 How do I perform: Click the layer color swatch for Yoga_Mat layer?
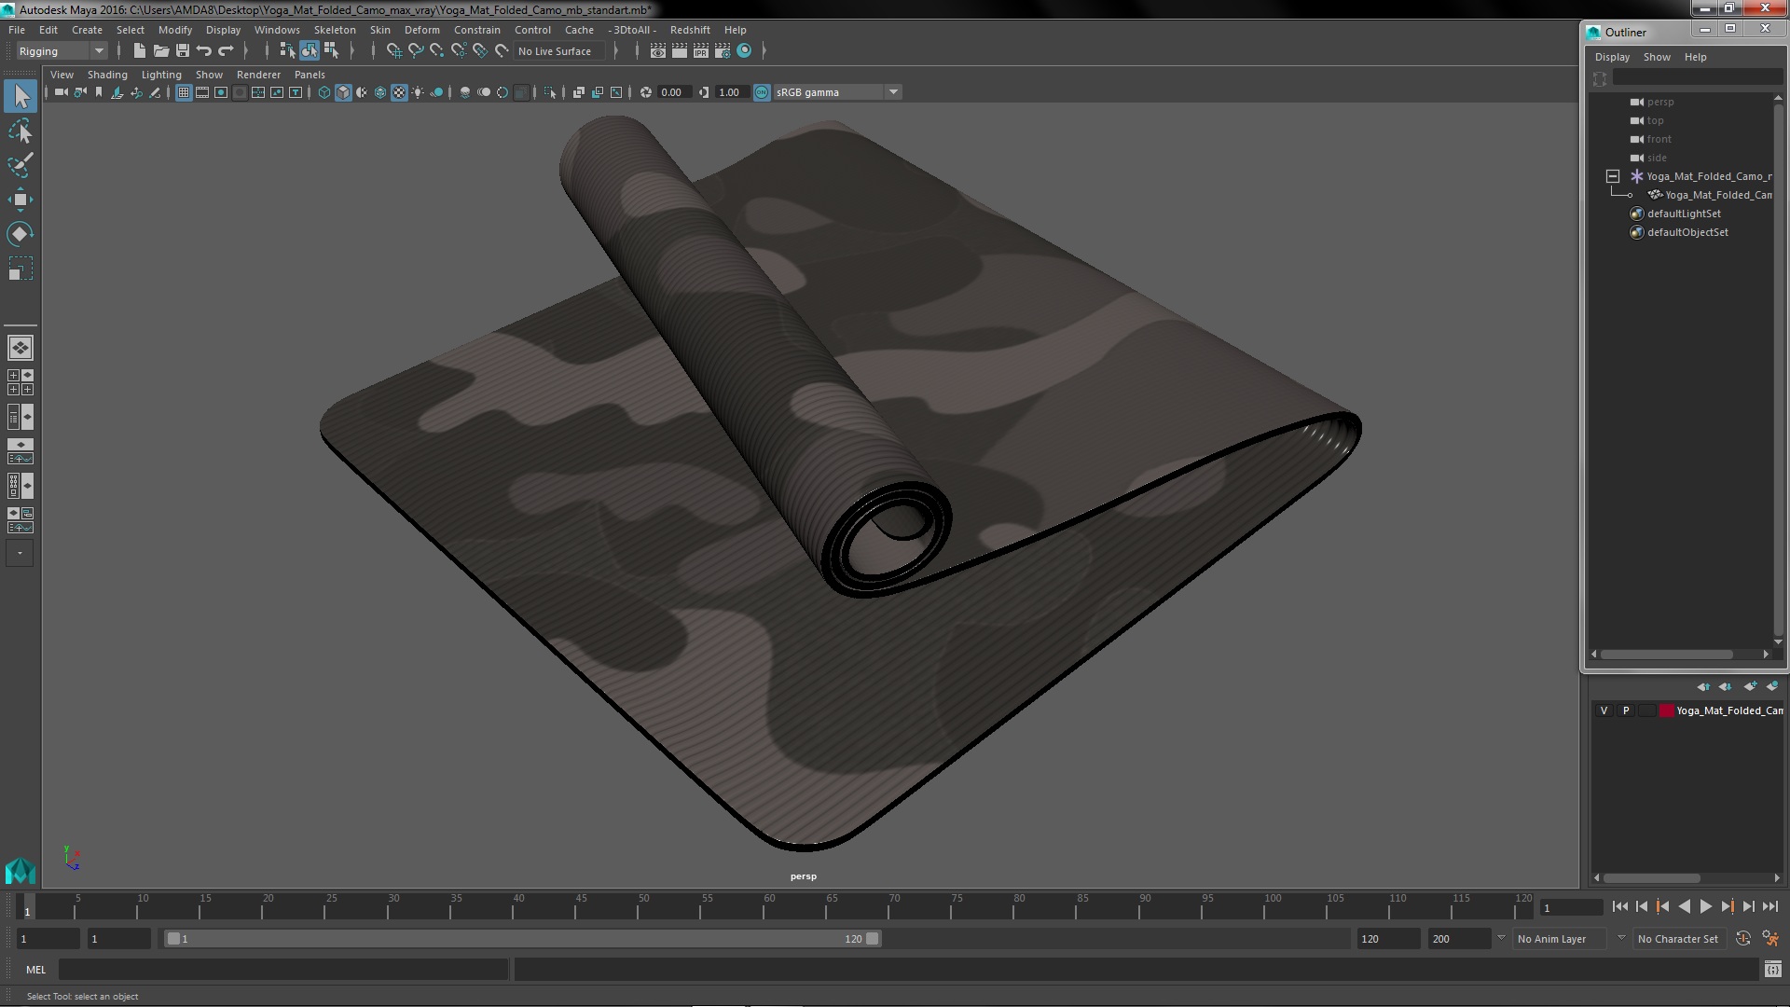[1666, 710]
